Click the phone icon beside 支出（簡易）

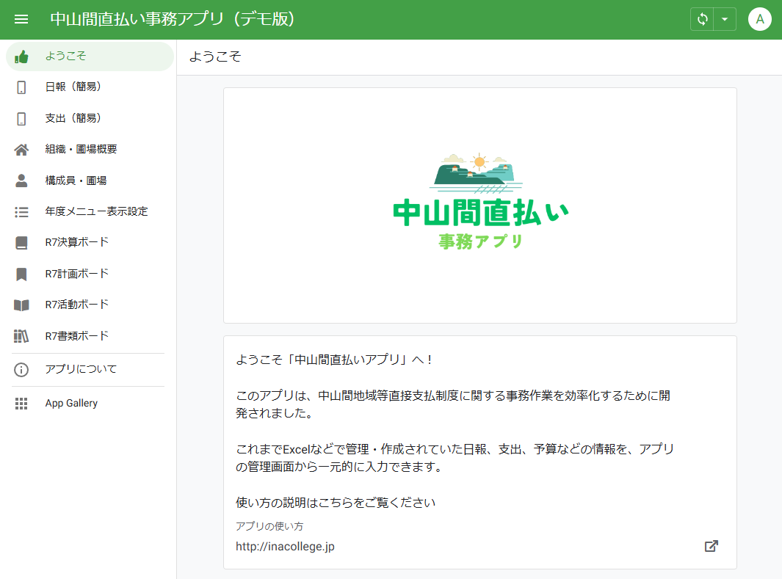(21, 119)
